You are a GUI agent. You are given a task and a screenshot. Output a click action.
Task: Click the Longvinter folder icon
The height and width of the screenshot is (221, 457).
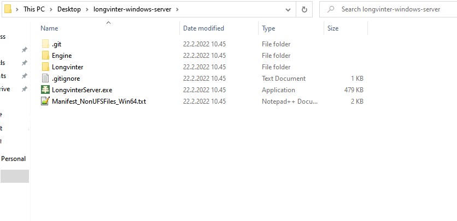[45, 67]
